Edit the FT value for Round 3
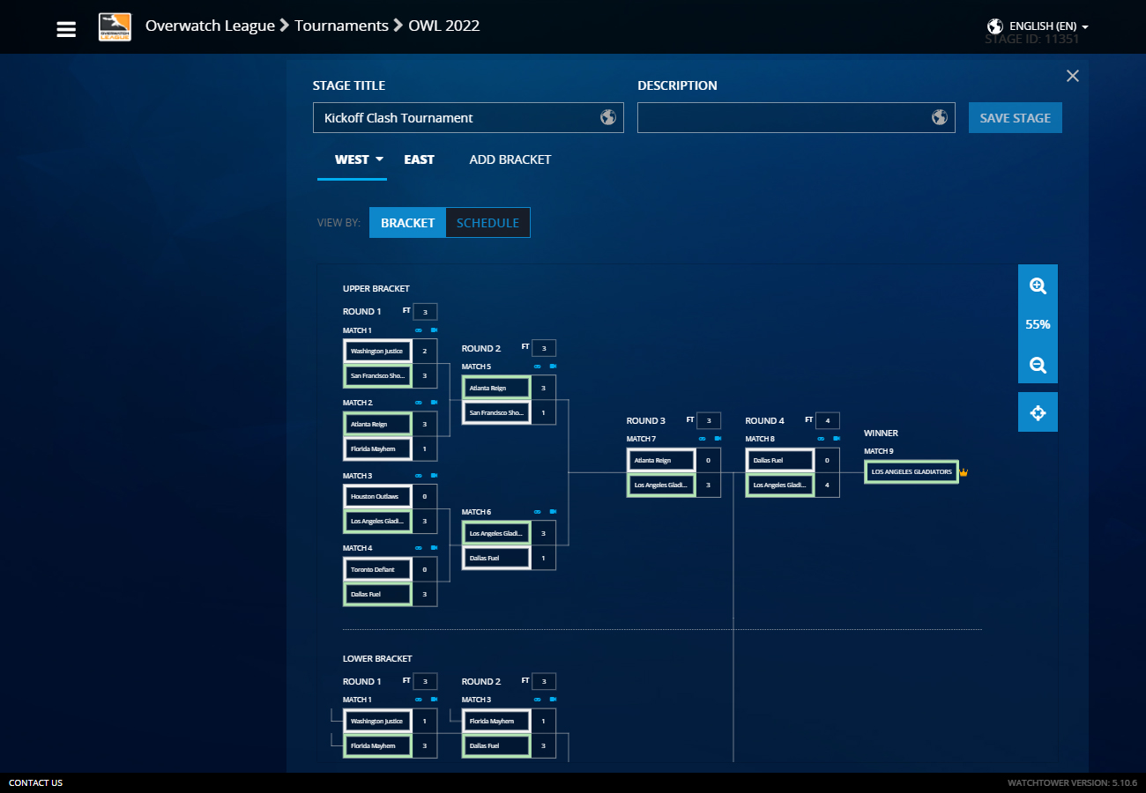 pos(709,420)
